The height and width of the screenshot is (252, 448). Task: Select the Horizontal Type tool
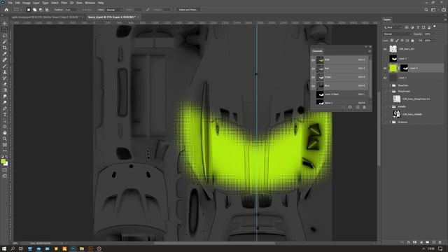click(x=5, y=114)
